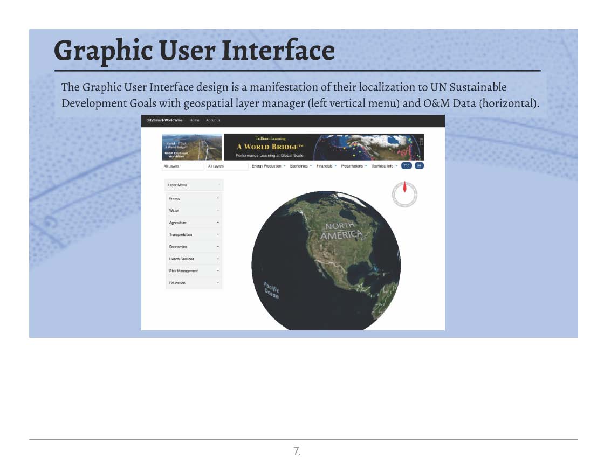
Task: Expand the Financials dropdown menu
Action: [x=326, y=166]
